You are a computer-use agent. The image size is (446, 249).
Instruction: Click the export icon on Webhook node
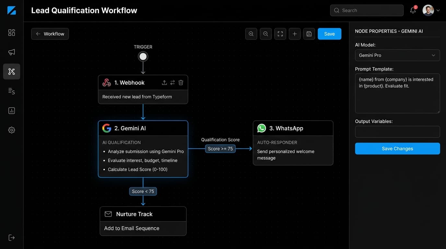point(164,83)
